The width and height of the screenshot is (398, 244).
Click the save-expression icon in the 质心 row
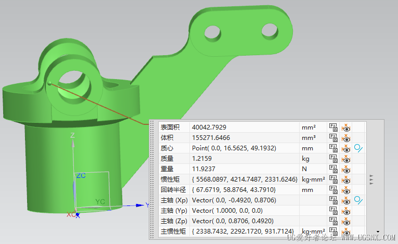(333, 148)
